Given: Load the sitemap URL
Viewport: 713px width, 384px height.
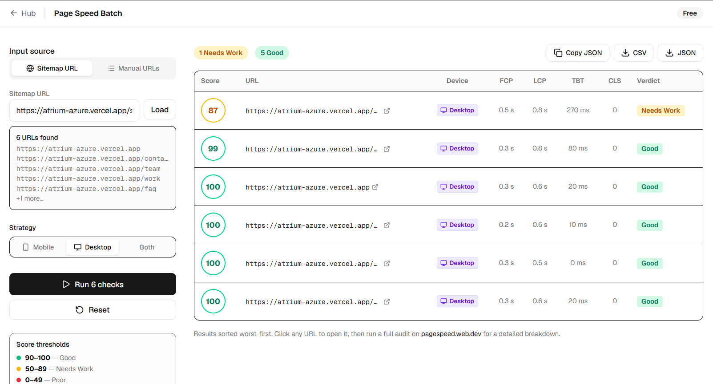Looking at the screenshot, I should point(160,110).
